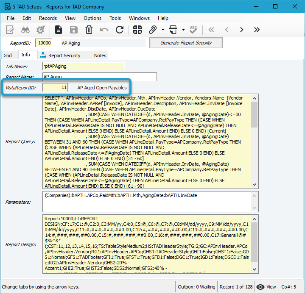
Task: Open the File menu
Action: click(11, 18)
